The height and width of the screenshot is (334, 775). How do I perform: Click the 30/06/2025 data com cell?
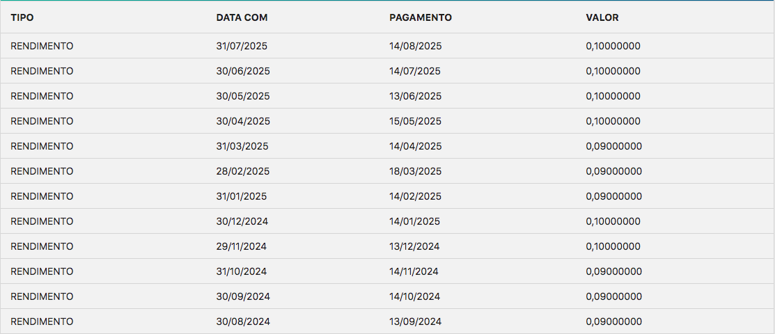pos(243,71)
